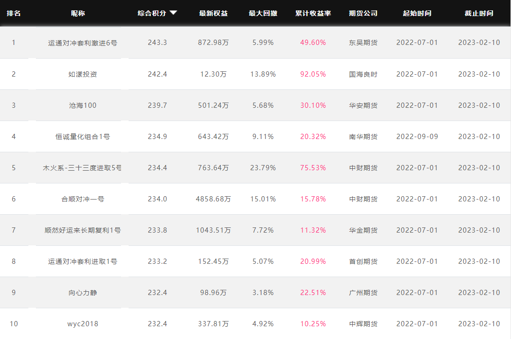Screen dimensions: 511x339
Task: Click 顺然好运来长期复利1号 nickname
Action: (x=83, y=230)
